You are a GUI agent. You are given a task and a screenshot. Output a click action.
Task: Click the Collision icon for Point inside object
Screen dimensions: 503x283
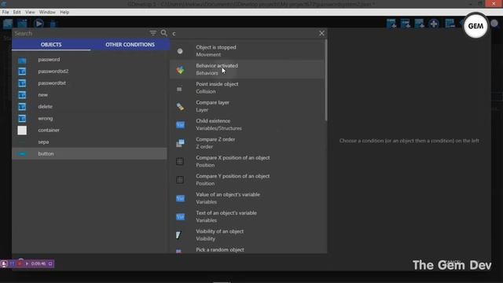pos(180,89)
